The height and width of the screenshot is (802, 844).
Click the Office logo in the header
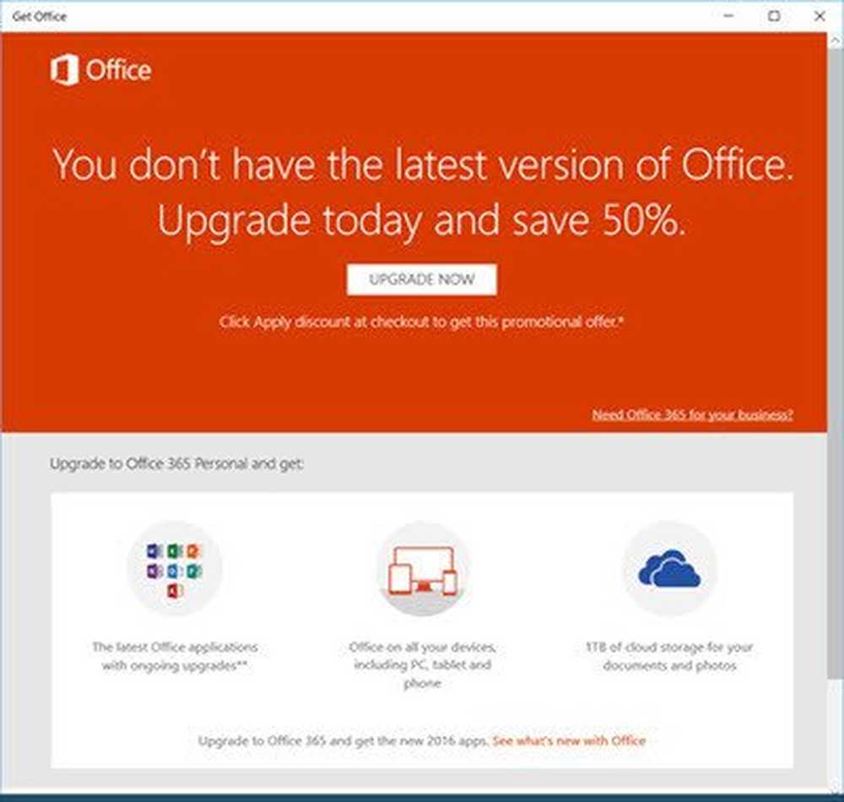[x=100, y=70]
